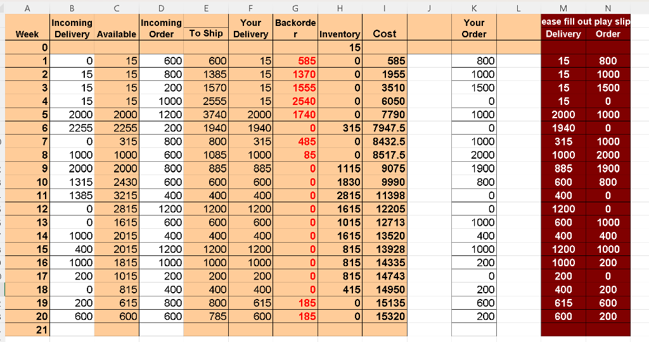Select column J header
This screenshot has height=342, width=649.
point(429,8)
